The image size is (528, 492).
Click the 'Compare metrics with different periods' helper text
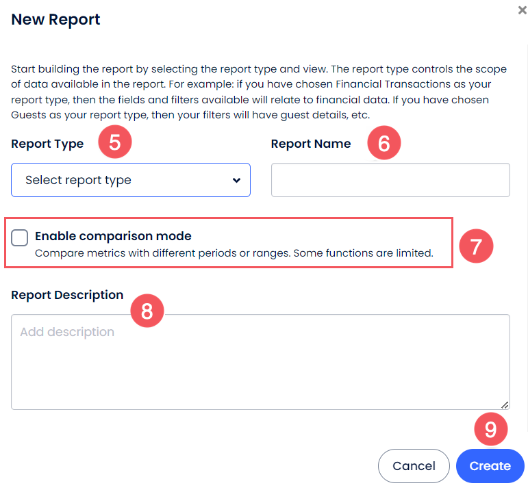pyautogui.click(x=234, y=253)
